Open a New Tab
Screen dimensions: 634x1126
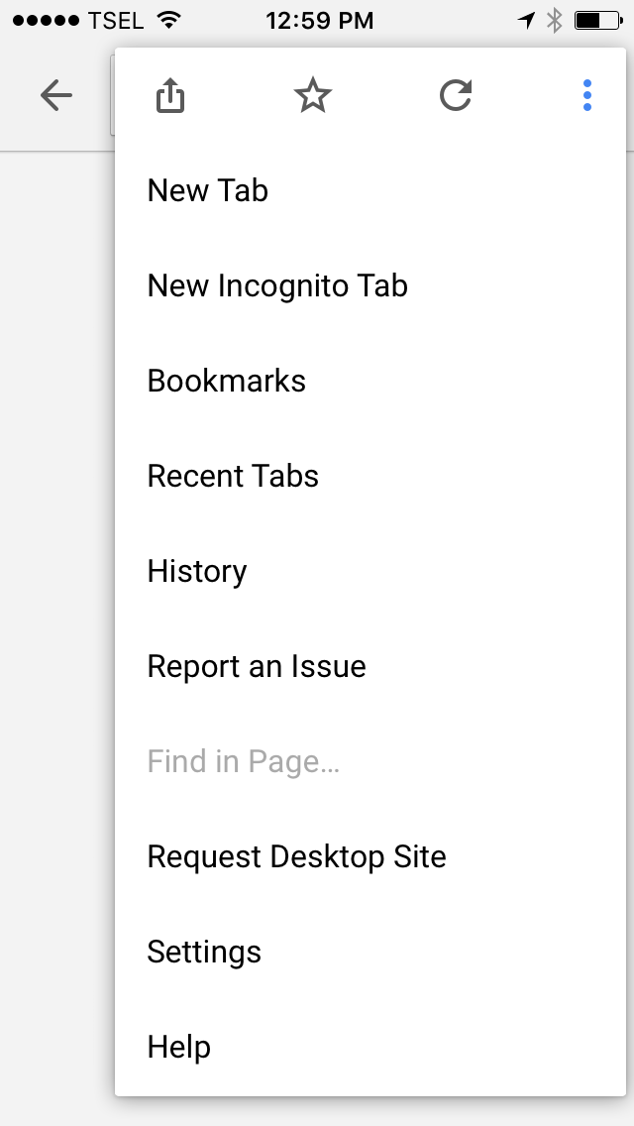208,190
